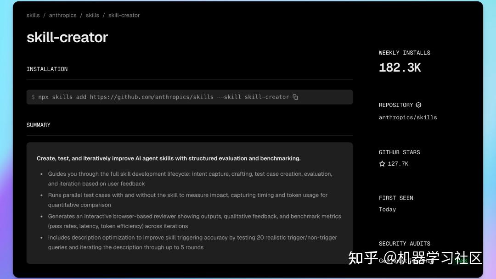496x279 pixels.
Task: Click the 'Today' first seen value
Action: 388,210
